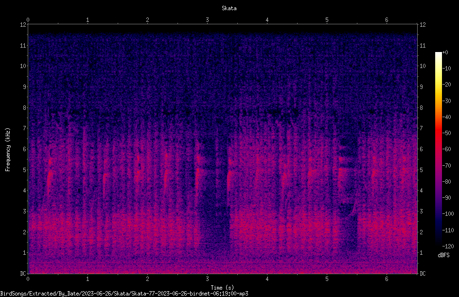Click the '-20' label on the color scale
Viewport: 459px width, 297px height.
coord(446,85)
